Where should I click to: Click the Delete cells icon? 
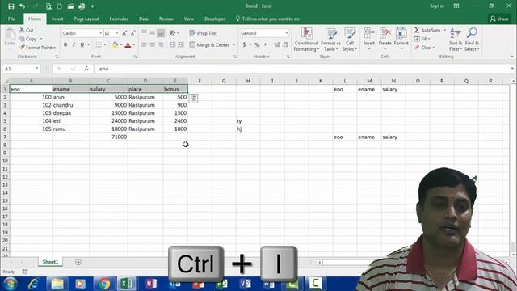385,34
